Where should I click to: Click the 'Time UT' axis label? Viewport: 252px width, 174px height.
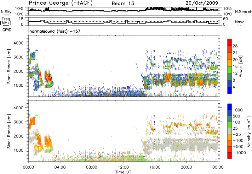pyautogui.click(x=123, y=172)
